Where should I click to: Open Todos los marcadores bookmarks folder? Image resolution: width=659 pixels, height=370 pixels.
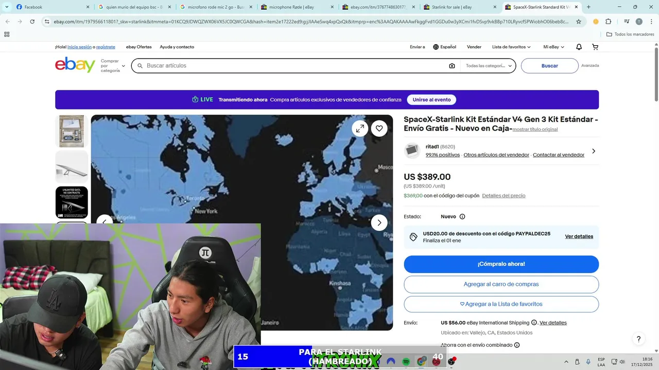click(x=630, y=34)
